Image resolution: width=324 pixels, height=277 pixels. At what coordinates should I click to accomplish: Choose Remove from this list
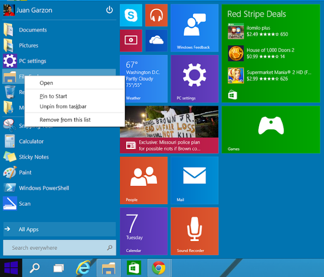click(75, 120)
